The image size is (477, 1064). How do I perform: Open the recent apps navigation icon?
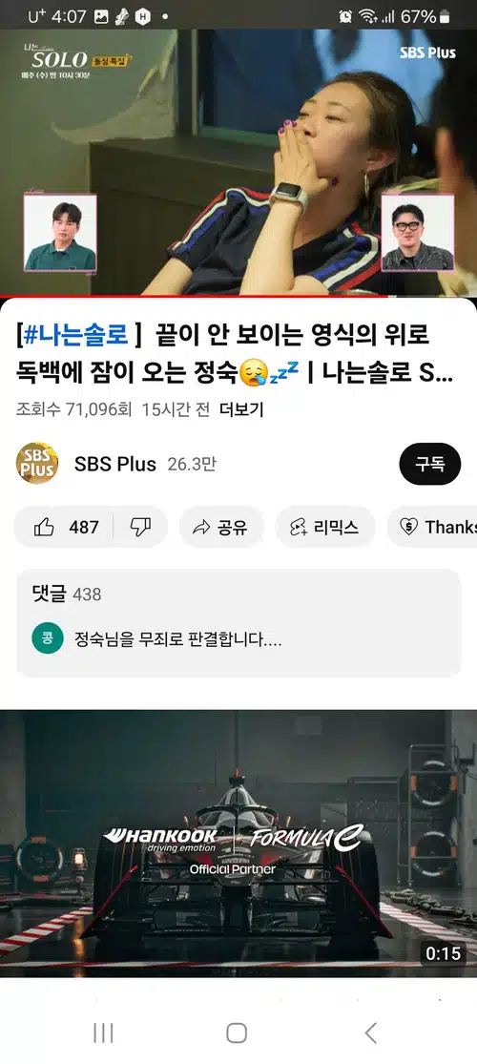[x=103, y=1033]
